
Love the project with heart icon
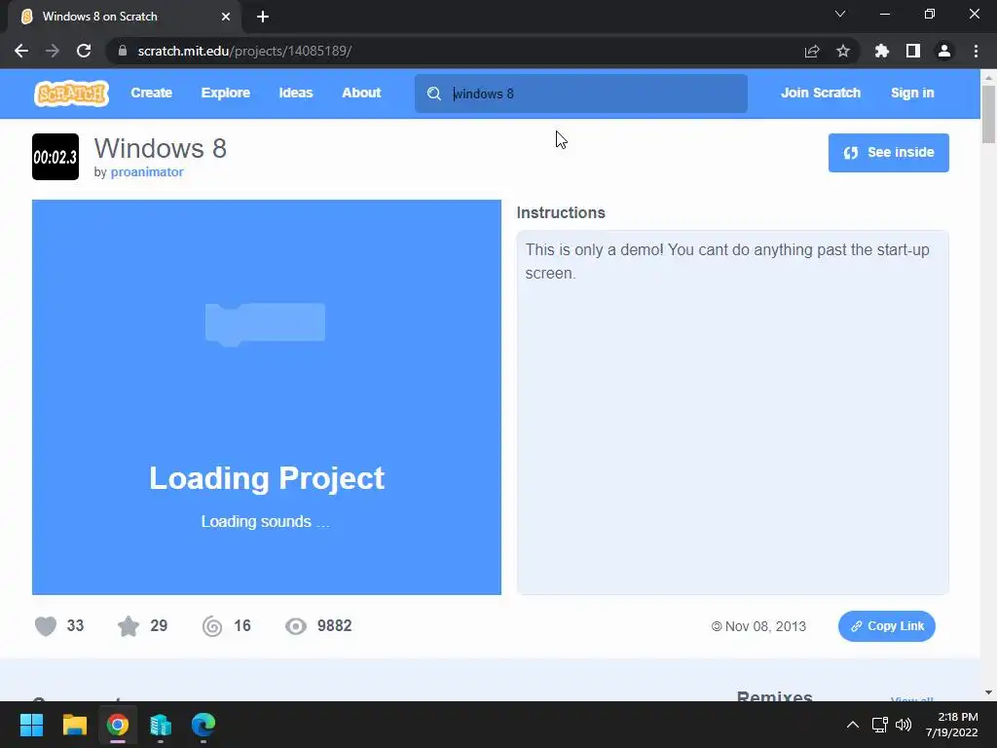pos(46,626)
